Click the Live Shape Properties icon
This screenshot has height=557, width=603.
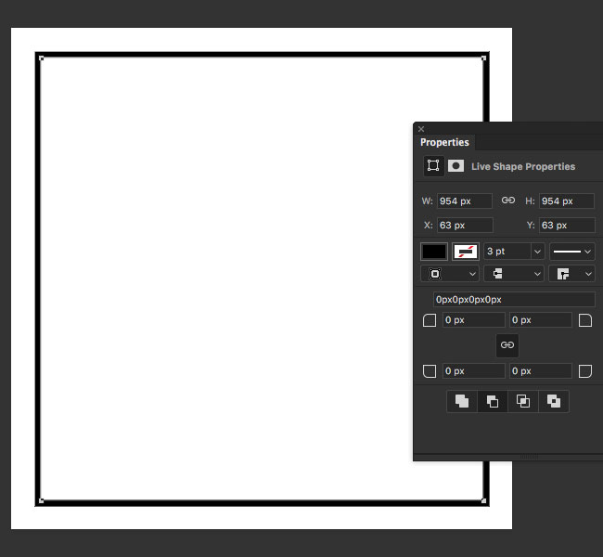pyautogui.click(x=433, y=166)
